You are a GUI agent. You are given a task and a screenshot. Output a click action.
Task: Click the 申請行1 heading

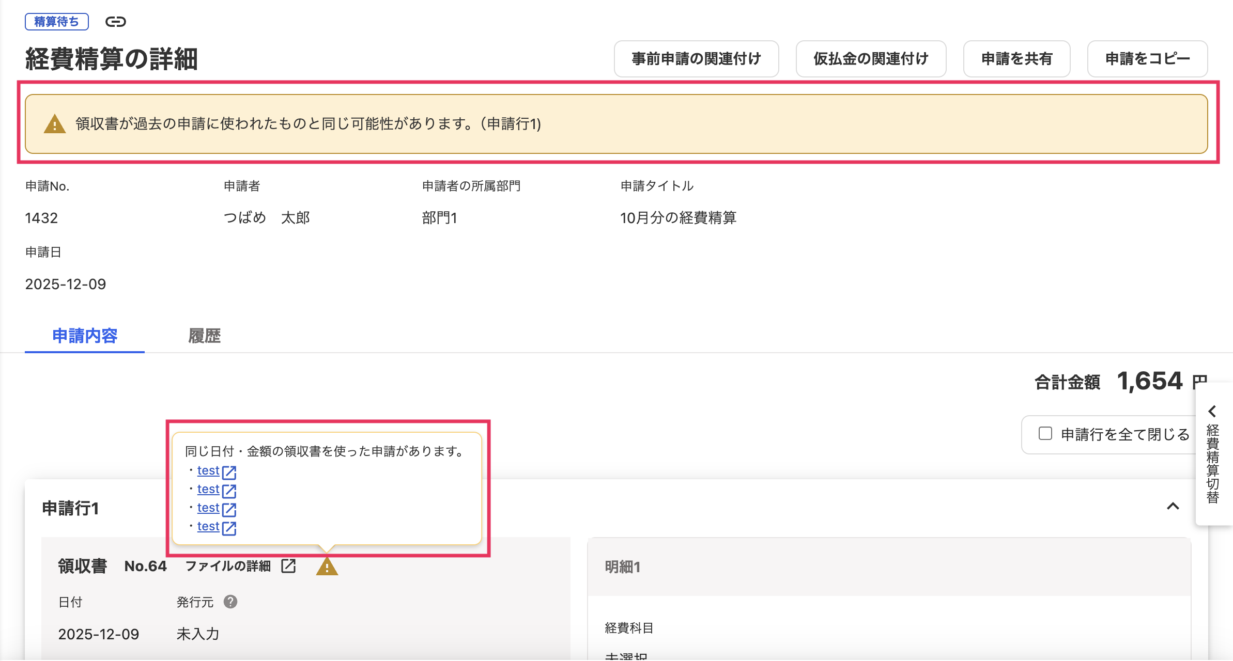point(70,508)
